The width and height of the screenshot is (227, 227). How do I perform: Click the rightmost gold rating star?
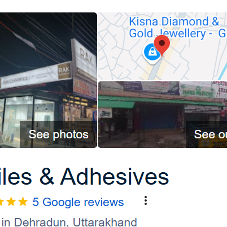[x=23, y=202]
